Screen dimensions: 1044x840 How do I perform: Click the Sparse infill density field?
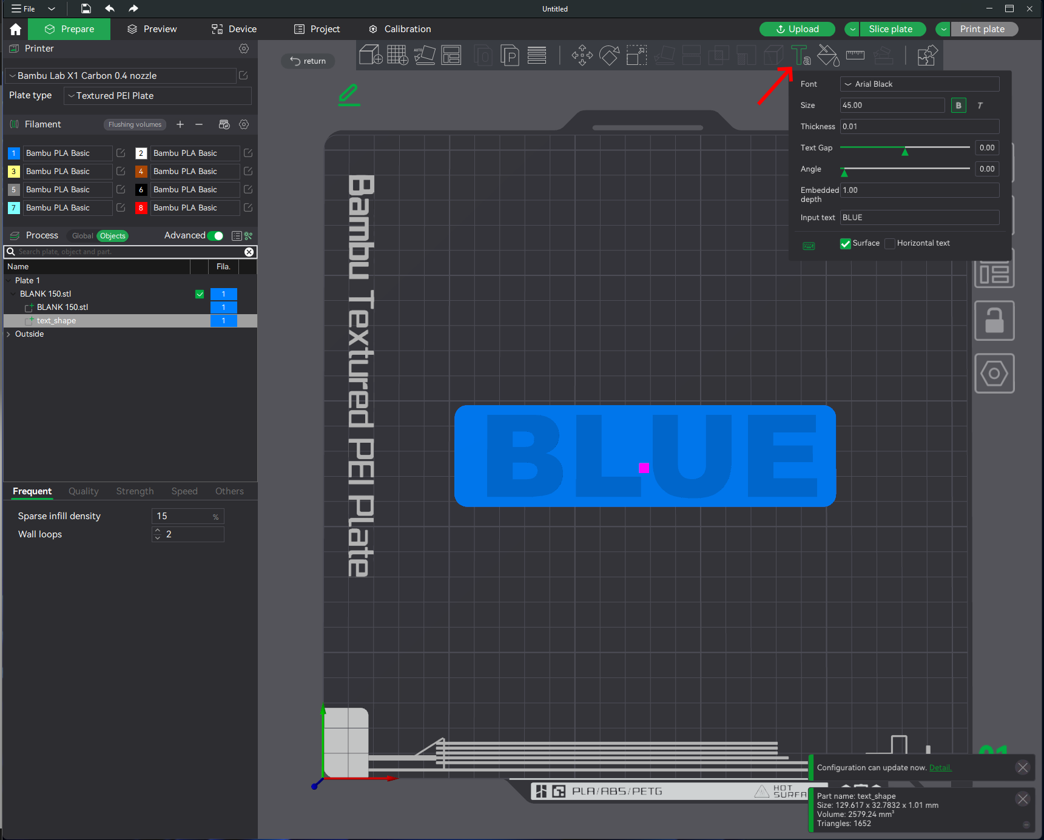click(x=187, y=516)
